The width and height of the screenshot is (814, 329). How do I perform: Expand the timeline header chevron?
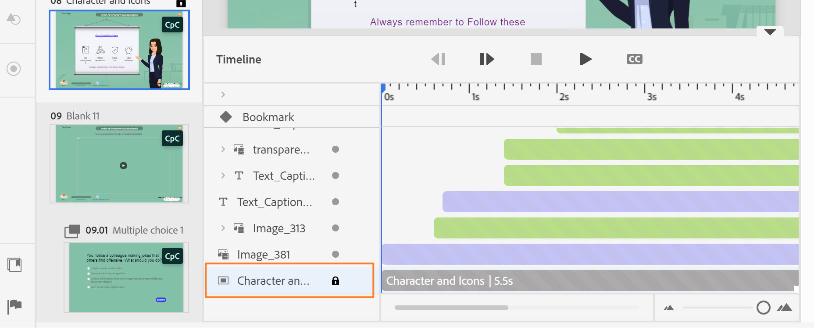tap(223, 94)
